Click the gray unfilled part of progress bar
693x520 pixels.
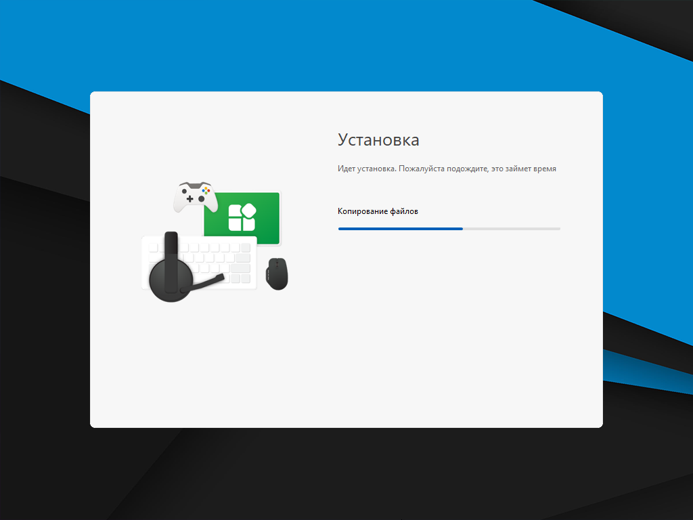512,229
